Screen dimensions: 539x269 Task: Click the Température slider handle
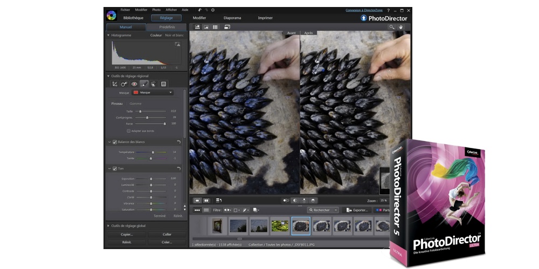click(153, 152)
